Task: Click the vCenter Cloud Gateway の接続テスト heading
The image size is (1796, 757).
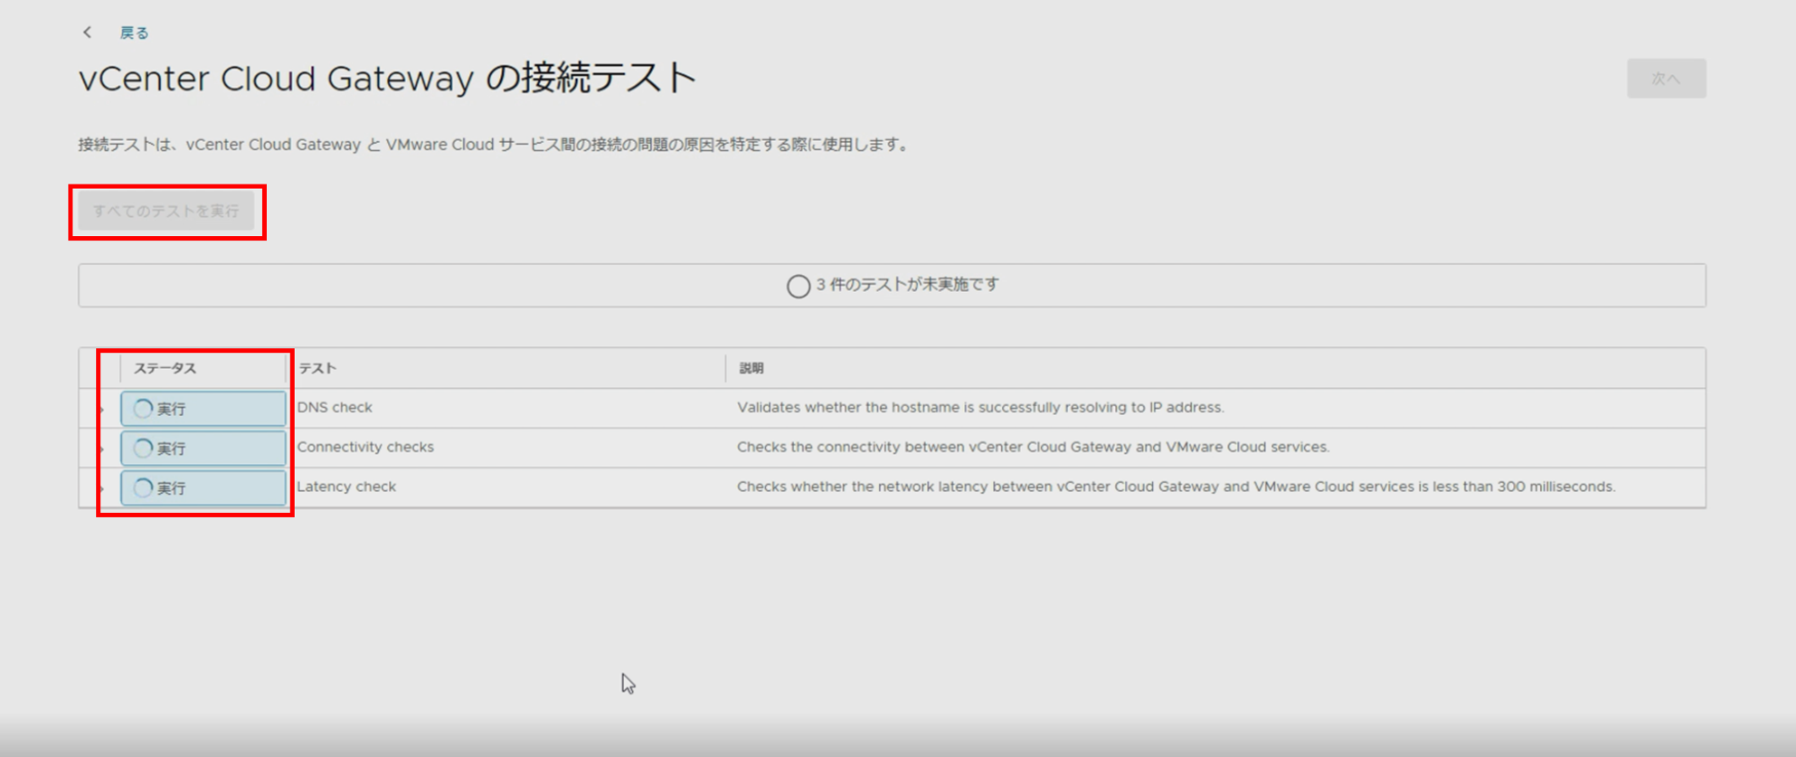Action: pyautogui.click(x=388, y=78)
